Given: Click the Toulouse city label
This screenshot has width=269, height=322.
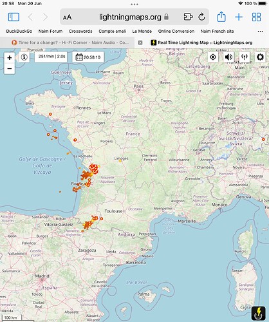Looking at the screenshot, I should pos(113,211).
